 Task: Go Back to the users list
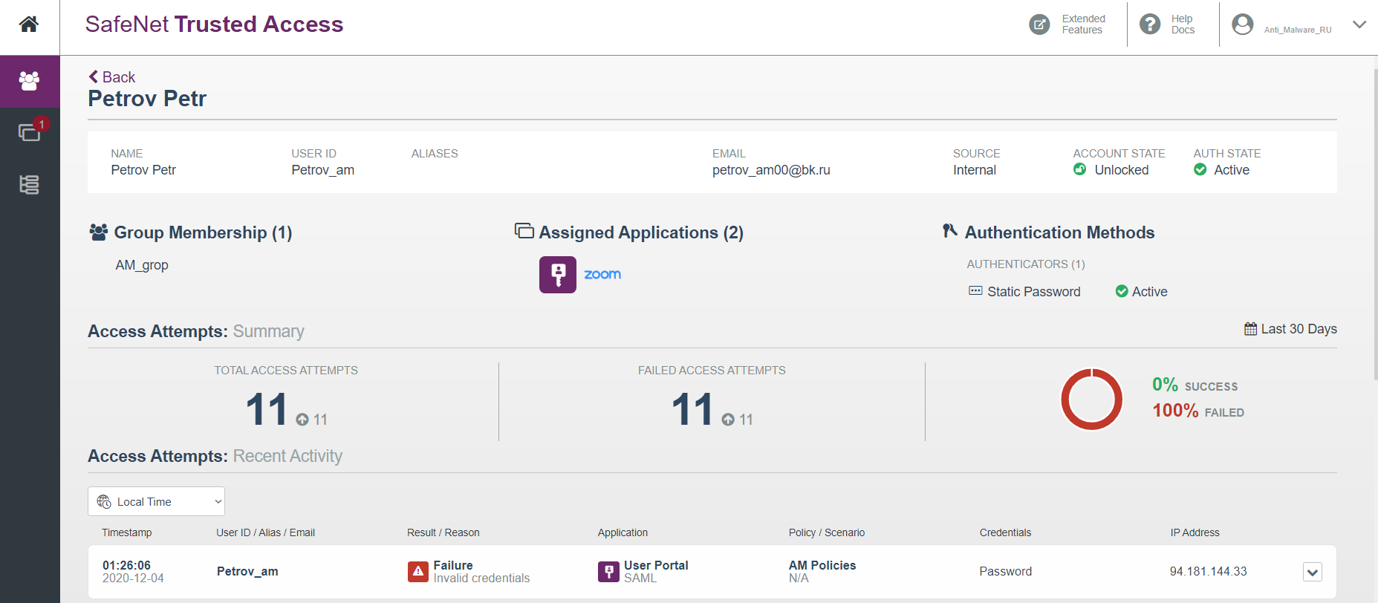(112, 77)
